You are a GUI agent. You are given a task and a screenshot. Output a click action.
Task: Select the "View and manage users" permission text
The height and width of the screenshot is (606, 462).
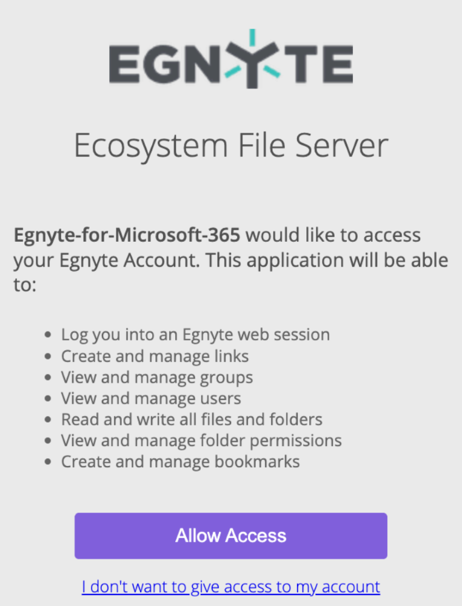tap(151, 398)
